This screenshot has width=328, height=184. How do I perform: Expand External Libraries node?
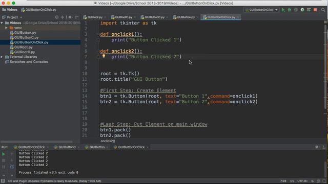(2, 57)
